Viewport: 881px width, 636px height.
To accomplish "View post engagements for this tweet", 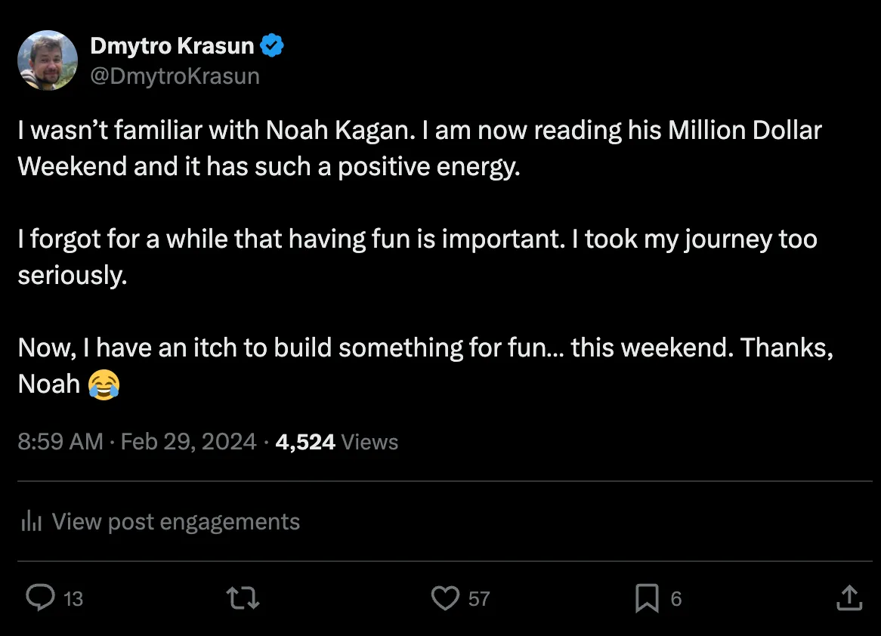I will click(x=175, y=521).
